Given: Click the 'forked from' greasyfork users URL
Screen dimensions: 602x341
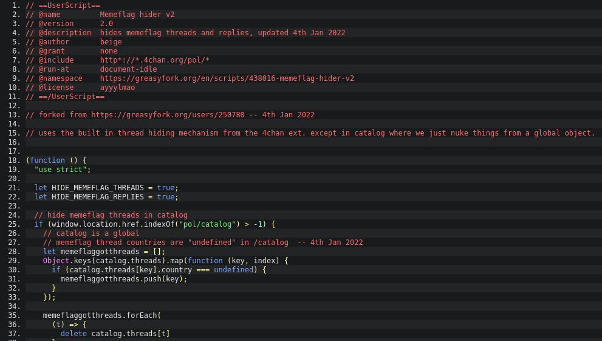Looking at the screenshot, I should pyautogui.click(x=168, y=115).
